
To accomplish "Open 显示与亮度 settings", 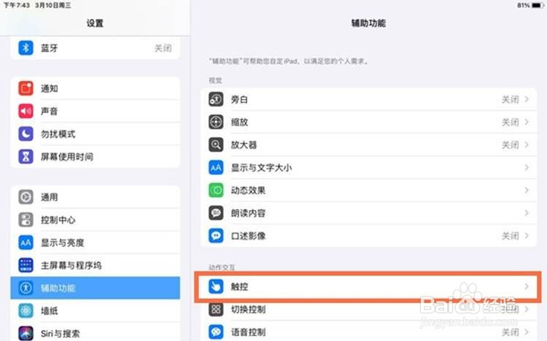I will coord(96,243).
